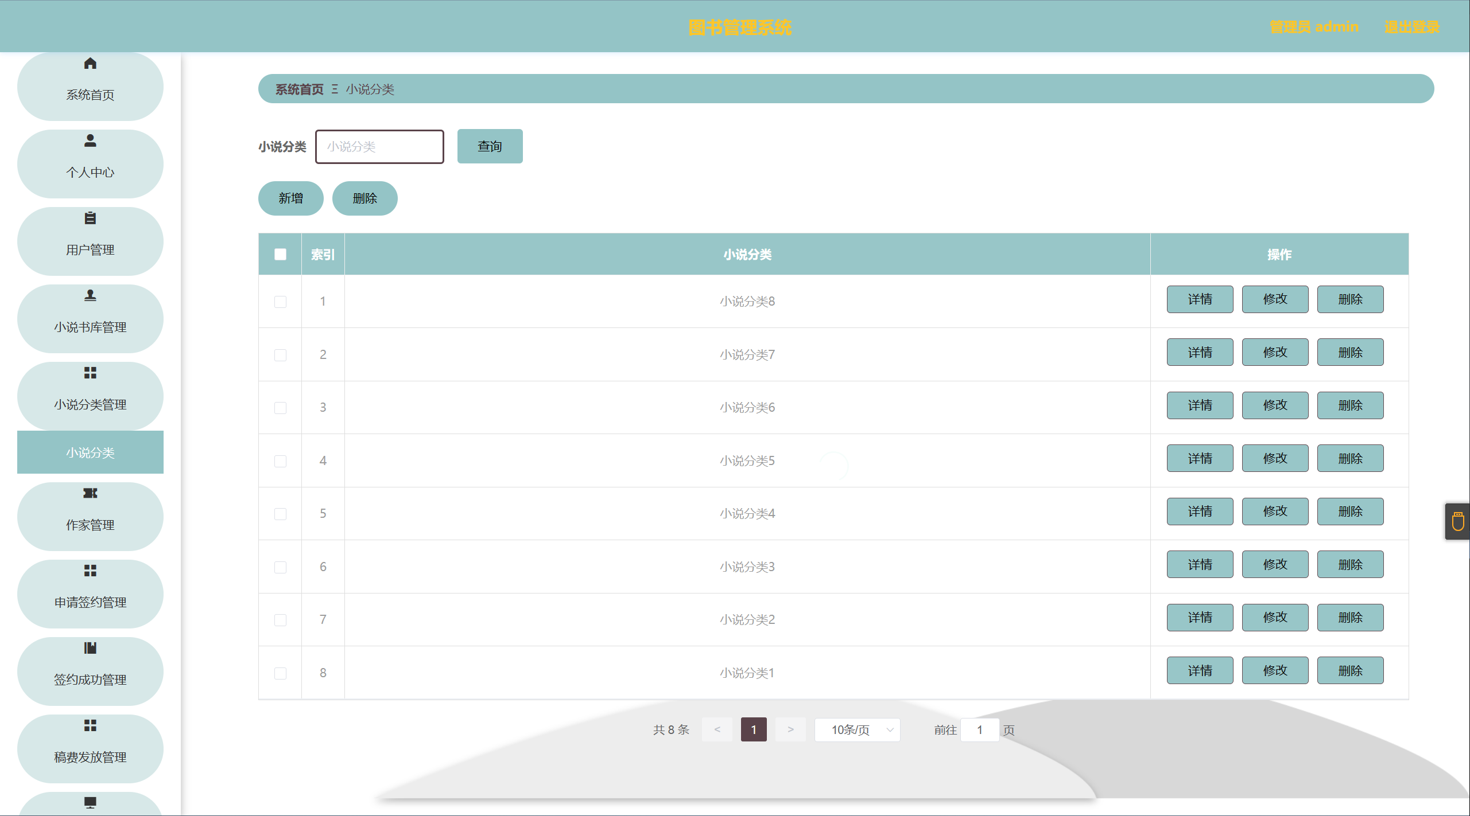This screenshot has height=816, width=1470.
Task: Toggle the select-all checkbox in table header
Action: pos(280,254)
